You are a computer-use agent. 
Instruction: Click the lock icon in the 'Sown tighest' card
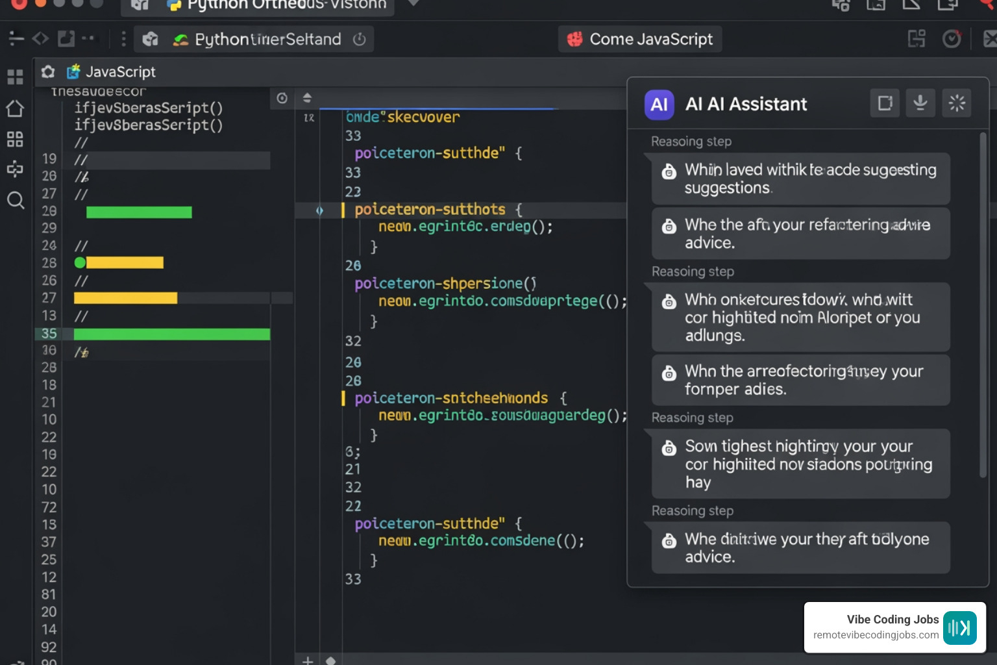[x=669, y=448]
